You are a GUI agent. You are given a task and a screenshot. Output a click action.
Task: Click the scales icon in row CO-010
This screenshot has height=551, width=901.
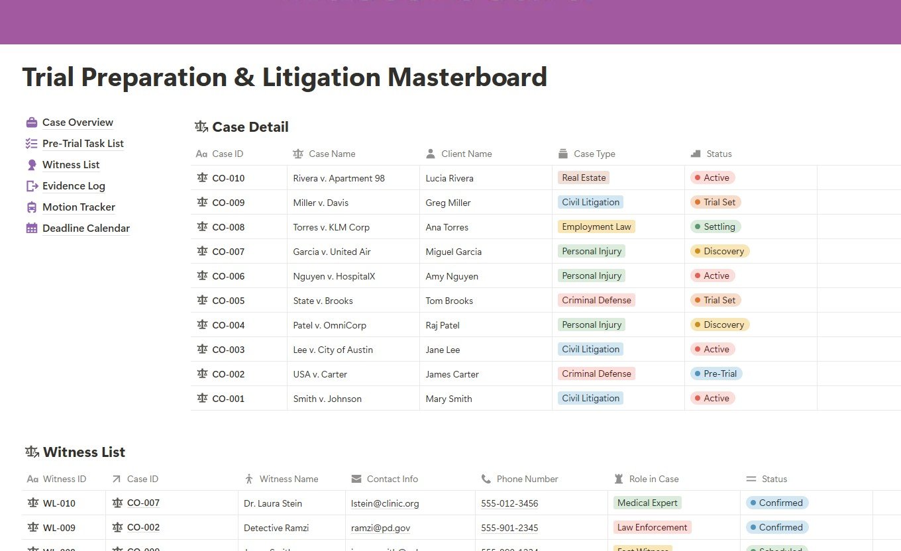(203, 177)
